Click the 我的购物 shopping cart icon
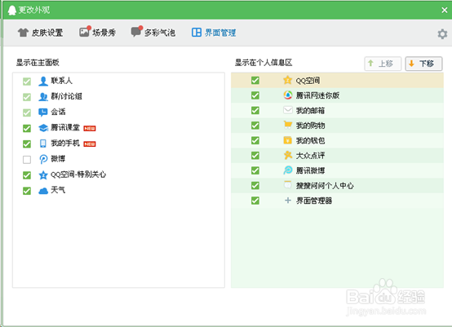The width and height of the screenshot is (452, 327). coord(288,125)
